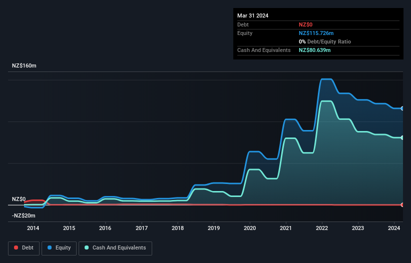Click the NZ$160m y-axis label

point(24,65)
